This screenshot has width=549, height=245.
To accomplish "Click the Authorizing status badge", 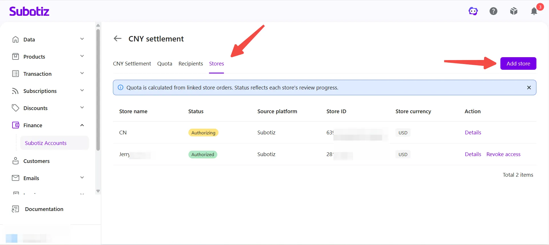I will pyautogui.click(x=203, y=133).
